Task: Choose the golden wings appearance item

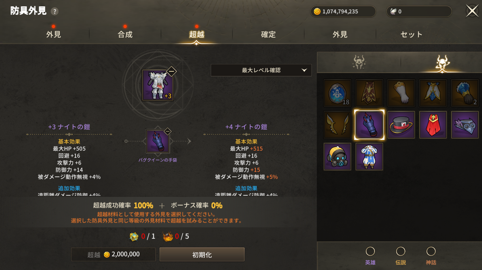Action: click(337, 125)
